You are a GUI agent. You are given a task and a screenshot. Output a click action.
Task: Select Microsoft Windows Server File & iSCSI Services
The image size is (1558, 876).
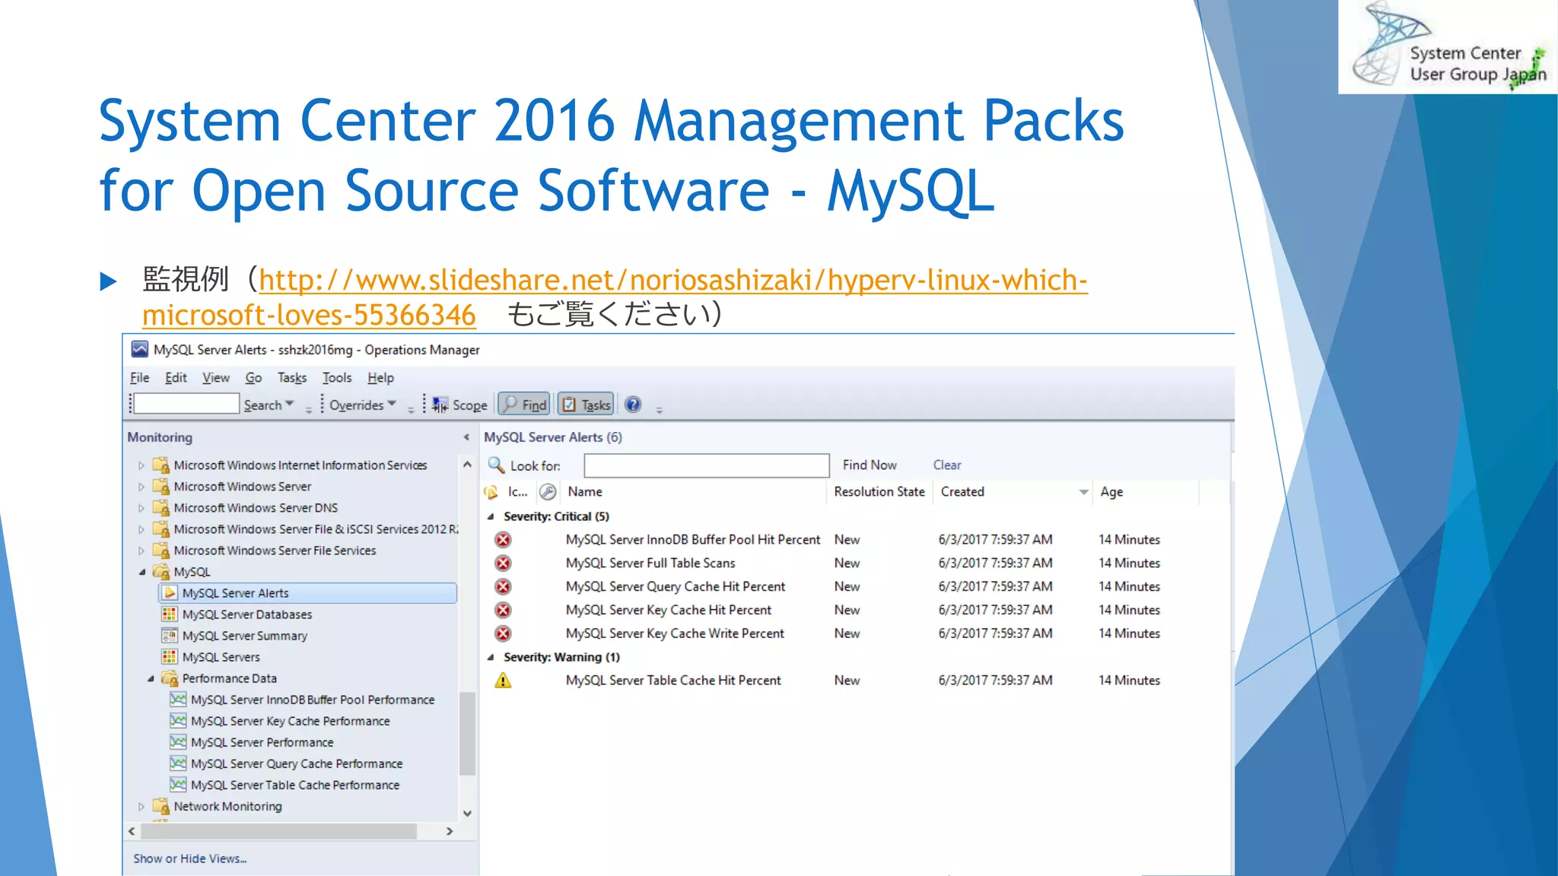click(x=316, y=529)
